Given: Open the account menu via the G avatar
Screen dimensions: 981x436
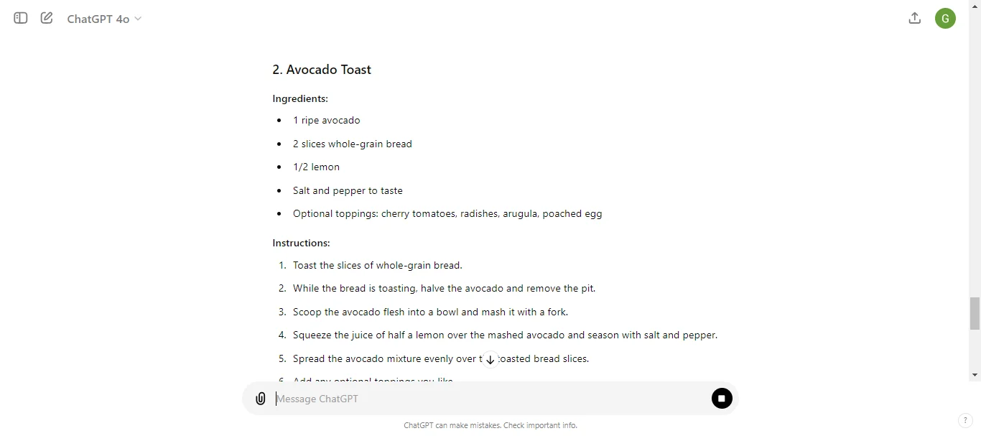Looking at the screenshot, I should (945, 18).
